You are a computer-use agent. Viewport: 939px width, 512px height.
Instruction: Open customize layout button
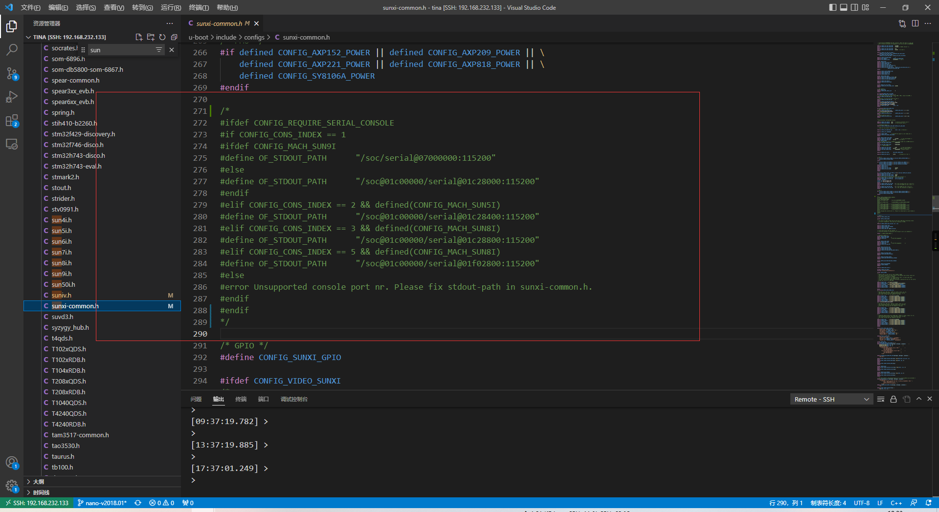click(866, 7)
